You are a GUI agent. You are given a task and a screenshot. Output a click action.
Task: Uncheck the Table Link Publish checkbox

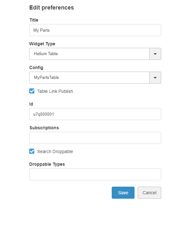(32, 91)
